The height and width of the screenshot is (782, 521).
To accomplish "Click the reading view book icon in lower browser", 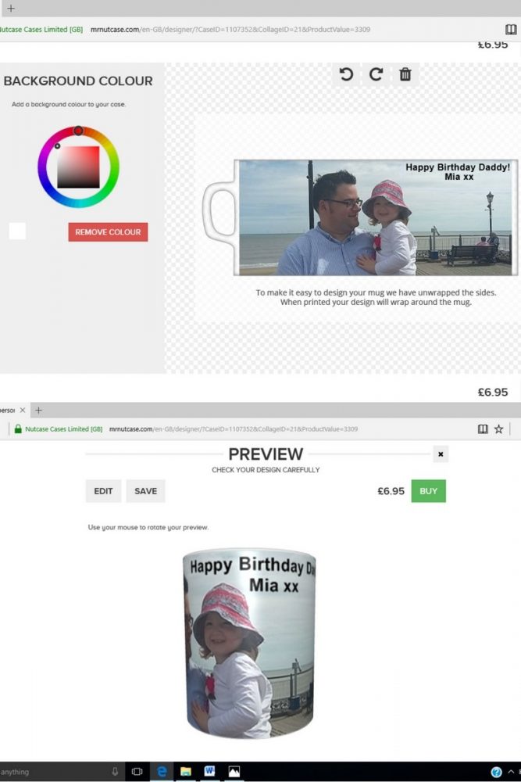I will tap(483, 429).
